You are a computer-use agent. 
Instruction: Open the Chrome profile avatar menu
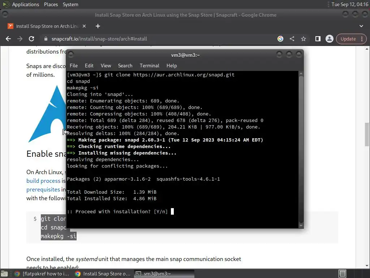click(x=330, y=39)
